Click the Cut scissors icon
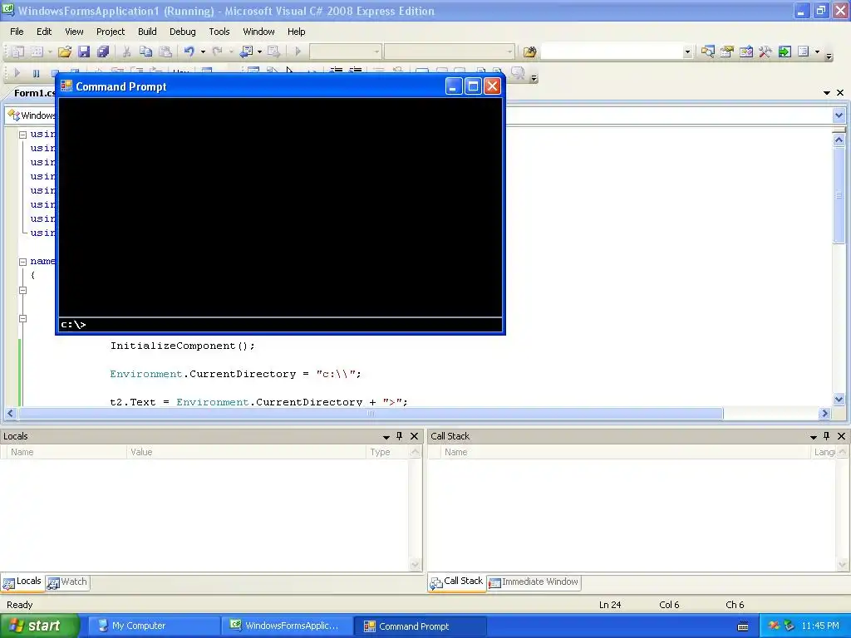851x638 pixels. point(126,52)
